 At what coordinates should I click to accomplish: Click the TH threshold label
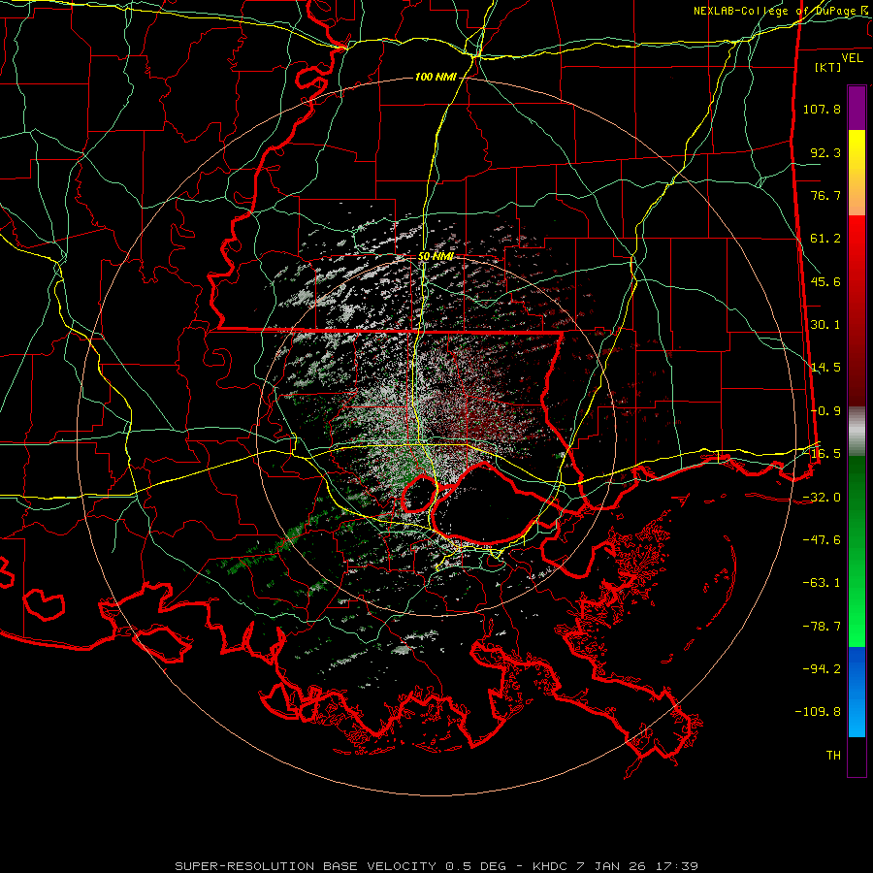coord(833,756)
